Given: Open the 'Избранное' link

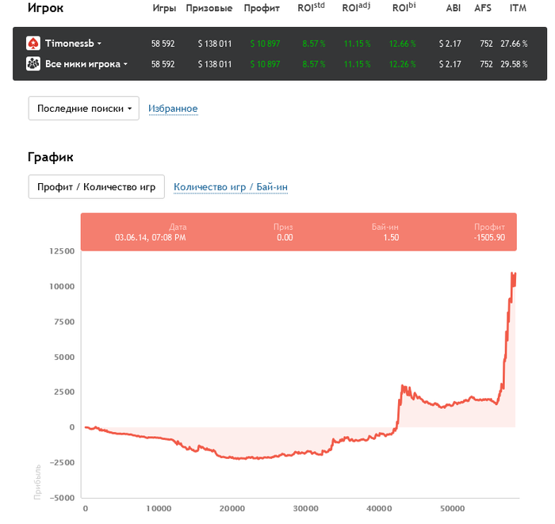Looking at the screenshot, I should click(x=173, y=109).
